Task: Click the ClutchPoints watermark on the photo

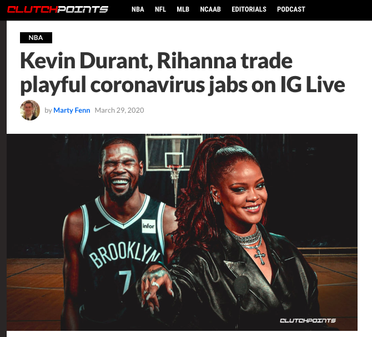Action: point(308,321)
